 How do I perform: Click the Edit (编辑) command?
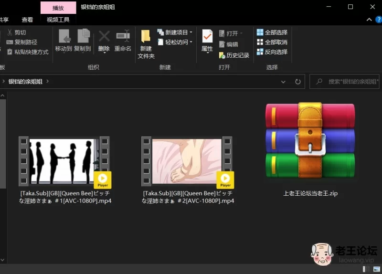[x=229, y=44]
